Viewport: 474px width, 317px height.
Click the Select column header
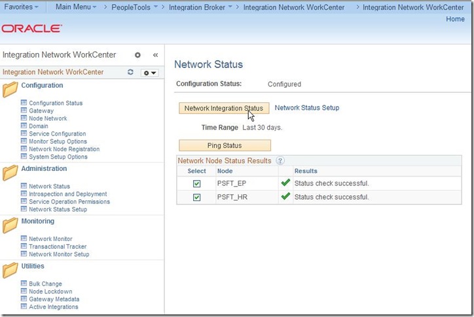196,171
